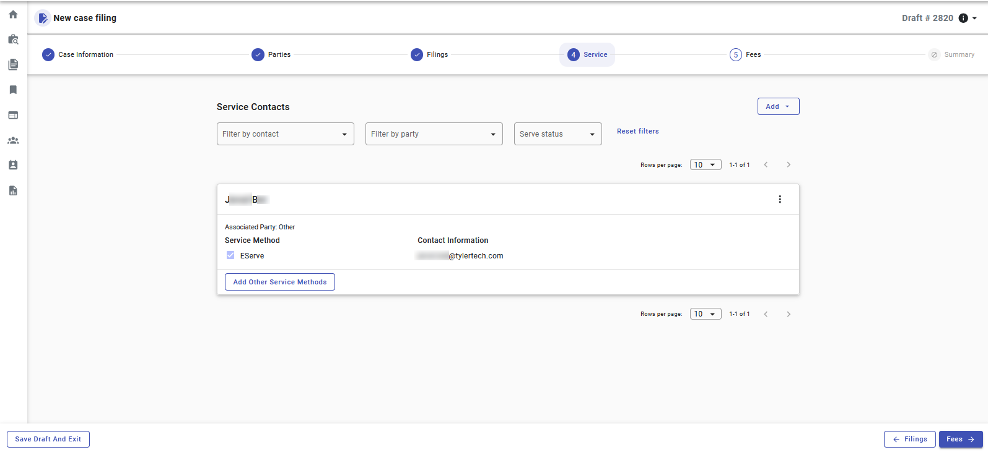Click the Reset filters link
988x455 pixels.
point(638,131)
